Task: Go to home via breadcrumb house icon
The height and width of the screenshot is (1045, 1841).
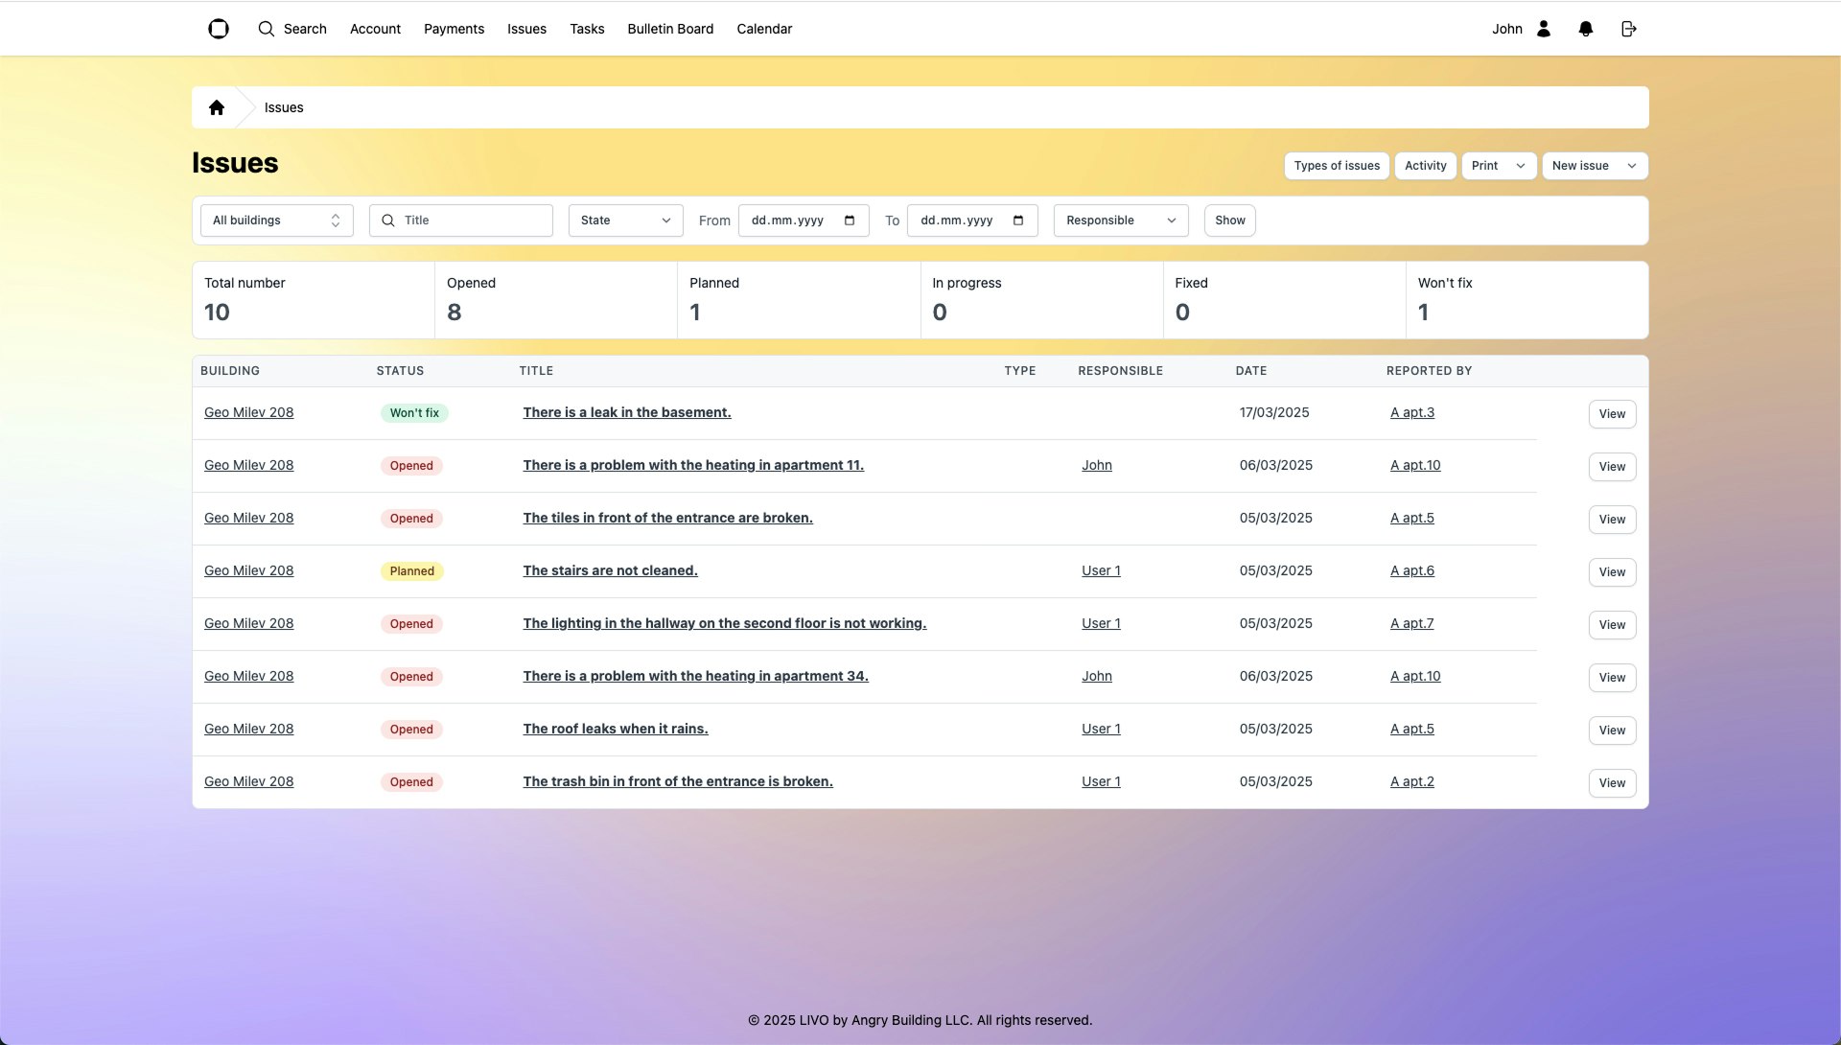Action: [217, 107]
